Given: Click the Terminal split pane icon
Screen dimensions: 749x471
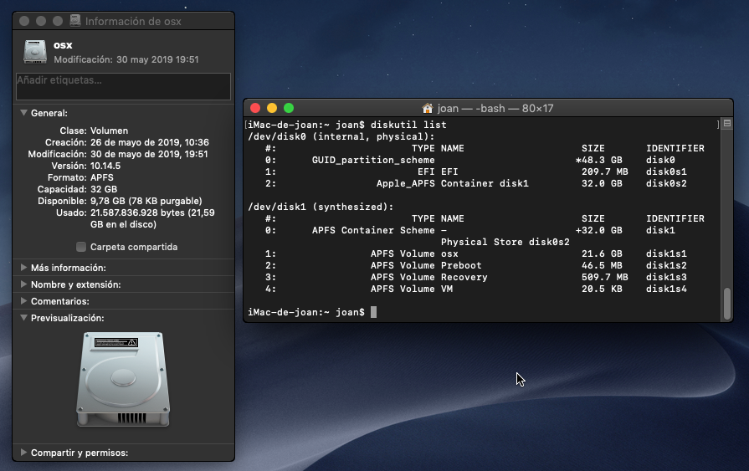Looking at the screenshot, I should point(727,124).
